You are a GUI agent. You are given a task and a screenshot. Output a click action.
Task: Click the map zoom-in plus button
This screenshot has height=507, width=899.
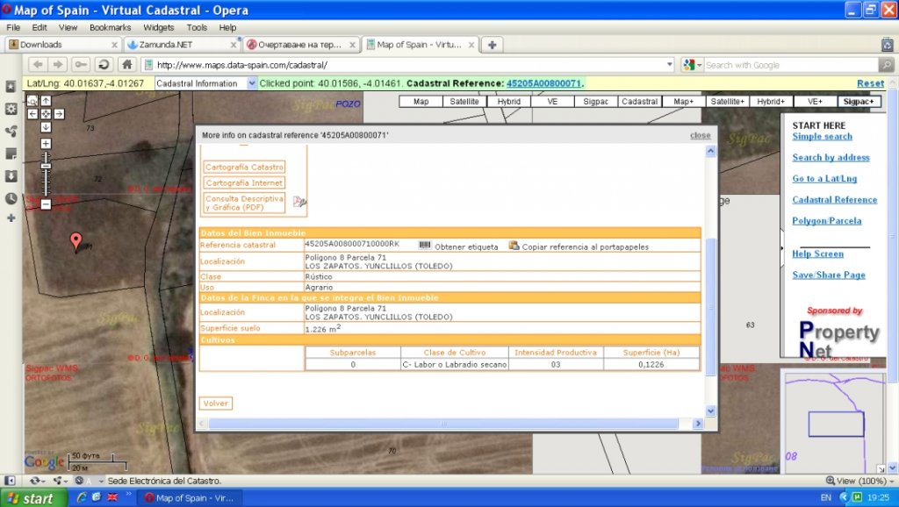tap(46, 143)
